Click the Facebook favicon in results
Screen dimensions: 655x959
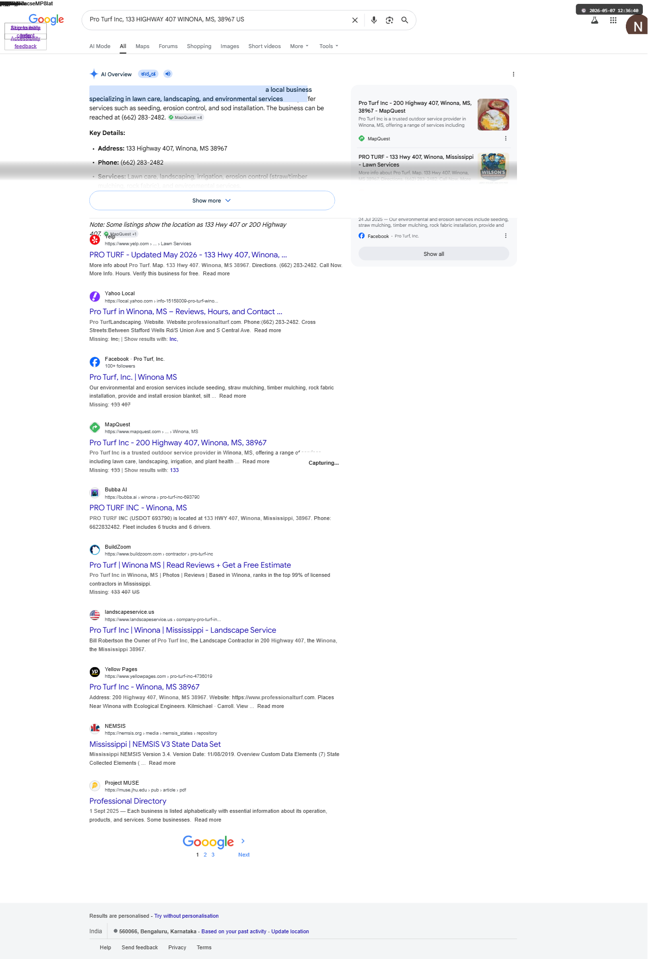click(95, 362)
